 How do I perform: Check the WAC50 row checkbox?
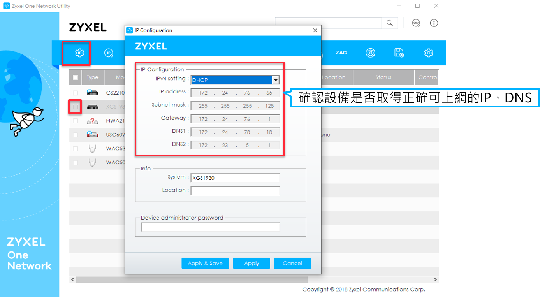click(76, 163)
